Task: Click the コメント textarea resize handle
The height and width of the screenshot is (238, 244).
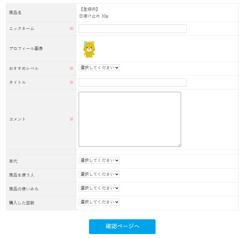Action: click(x=179, y=145)
